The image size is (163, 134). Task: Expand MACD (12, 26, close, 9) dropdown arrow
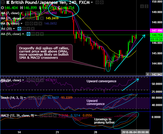[36, 115]
